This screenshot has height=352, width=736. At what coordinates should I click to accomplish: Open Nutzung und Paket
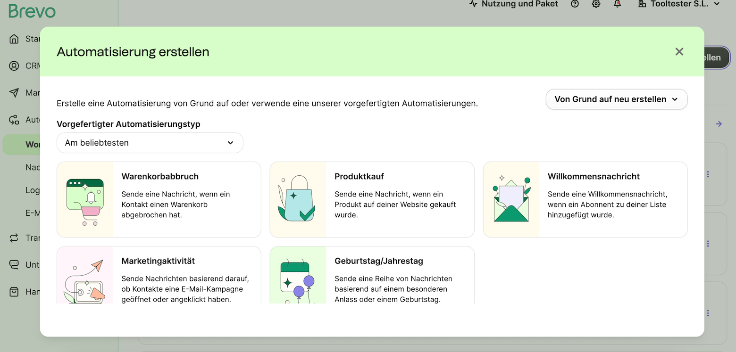click(513, 4)
